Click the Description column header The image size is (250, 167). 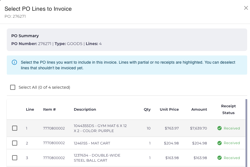tap(85, 110)
